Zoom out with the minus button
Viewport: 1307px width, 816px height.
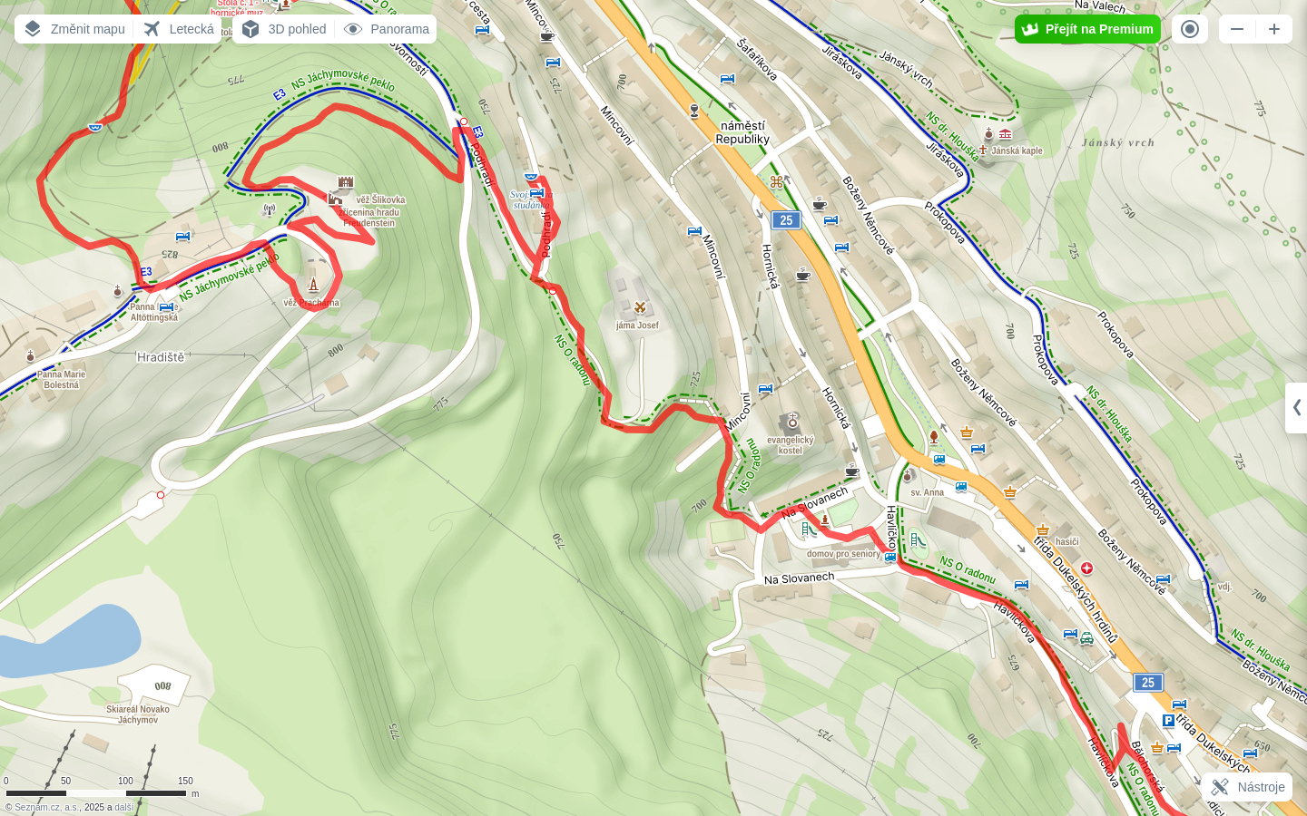(1237, 29)
